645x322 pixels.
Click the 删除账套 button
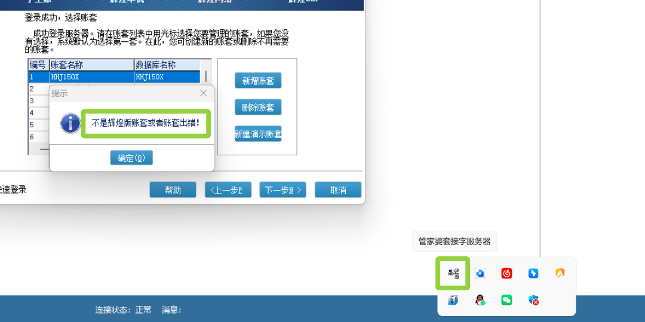[258, 108]
